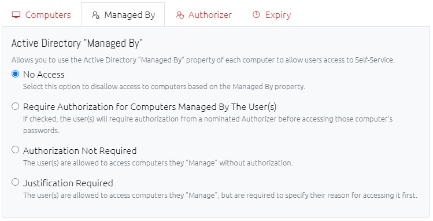Pick the Justification Required radio button
This screenshot has width=433, height=221.
[x=16, y=182]
